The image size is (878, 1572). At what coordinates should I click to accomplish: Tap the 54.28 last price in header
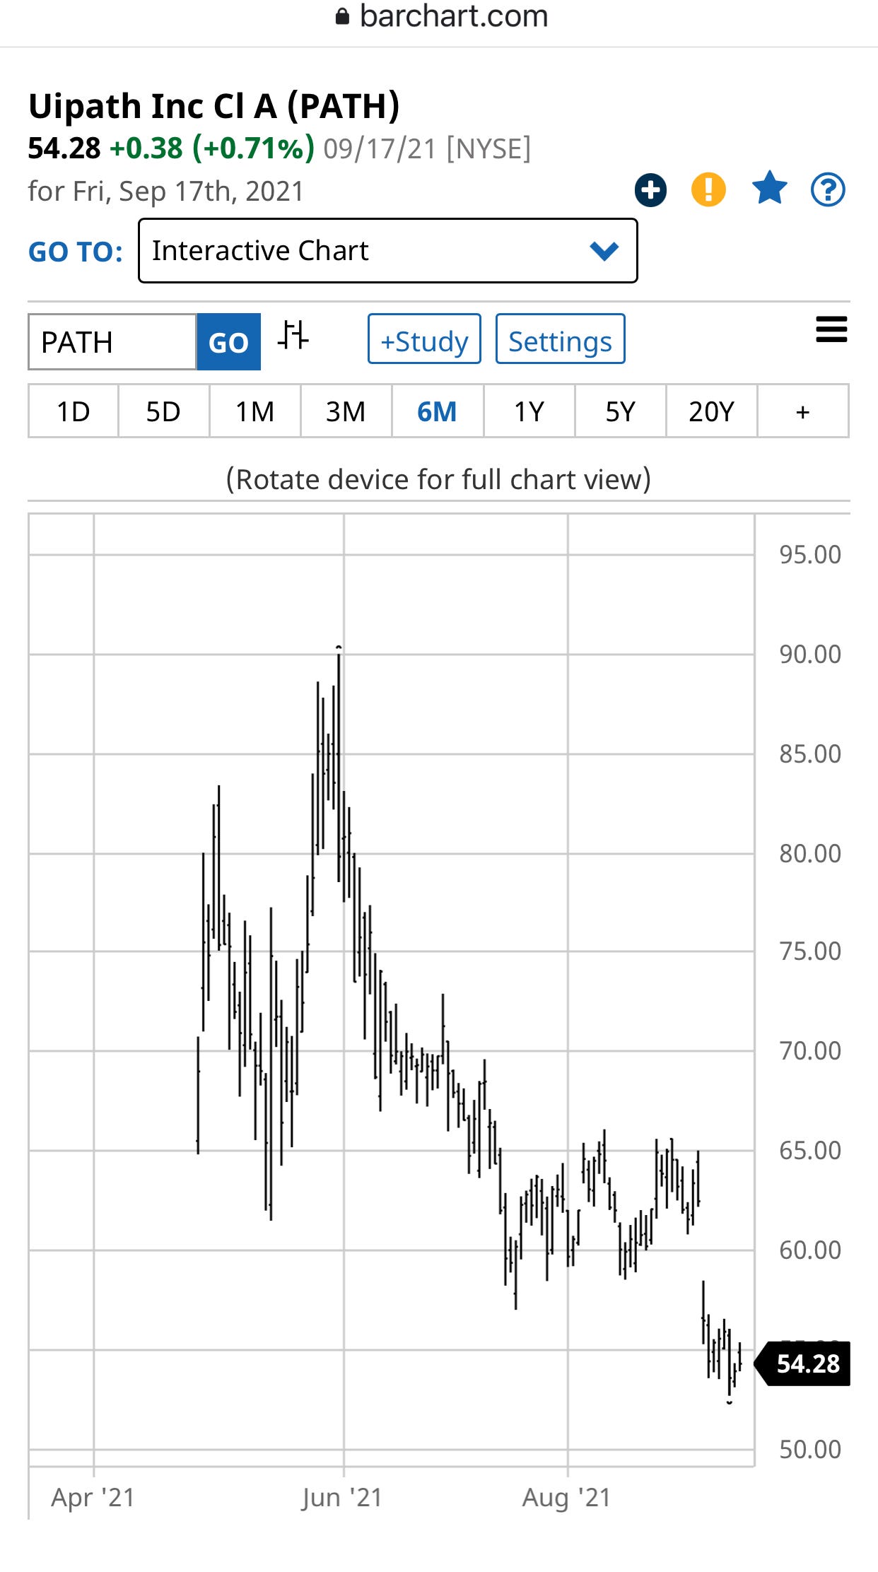64,148
